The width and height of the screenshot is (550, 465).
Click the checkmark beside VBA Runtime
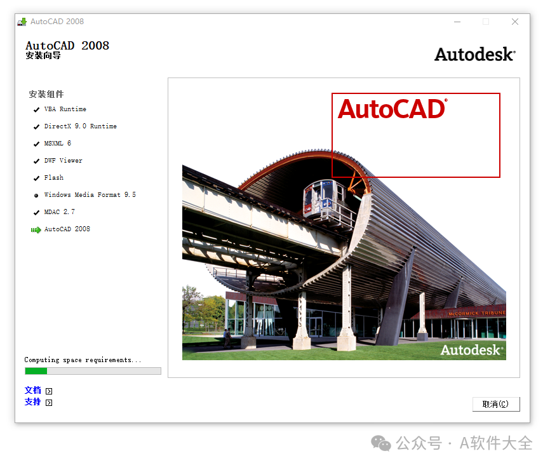[x=36, y=110]
